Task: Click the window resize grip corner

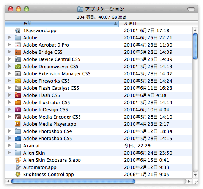Action: pyautogui.click(x=195, y=181)
